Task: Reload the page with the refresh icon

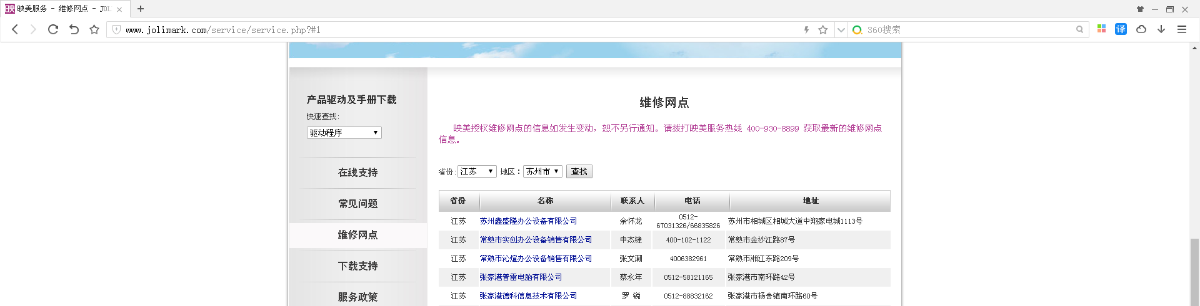Action: (53, 29)
